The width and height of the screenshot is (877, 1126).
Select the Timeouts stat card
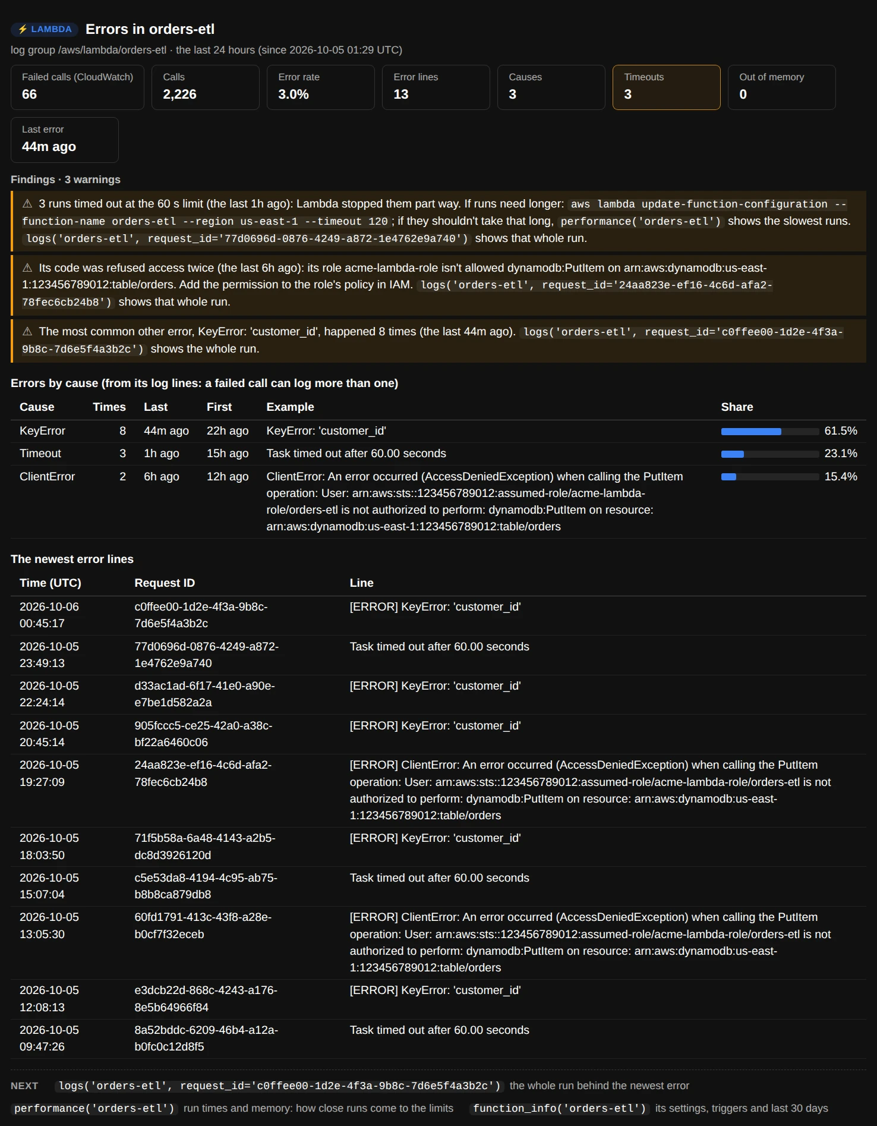[666, 87]
